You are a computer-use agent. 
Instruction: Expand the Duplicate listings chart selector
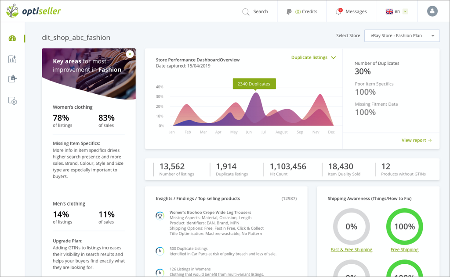[x=313, y=57]
